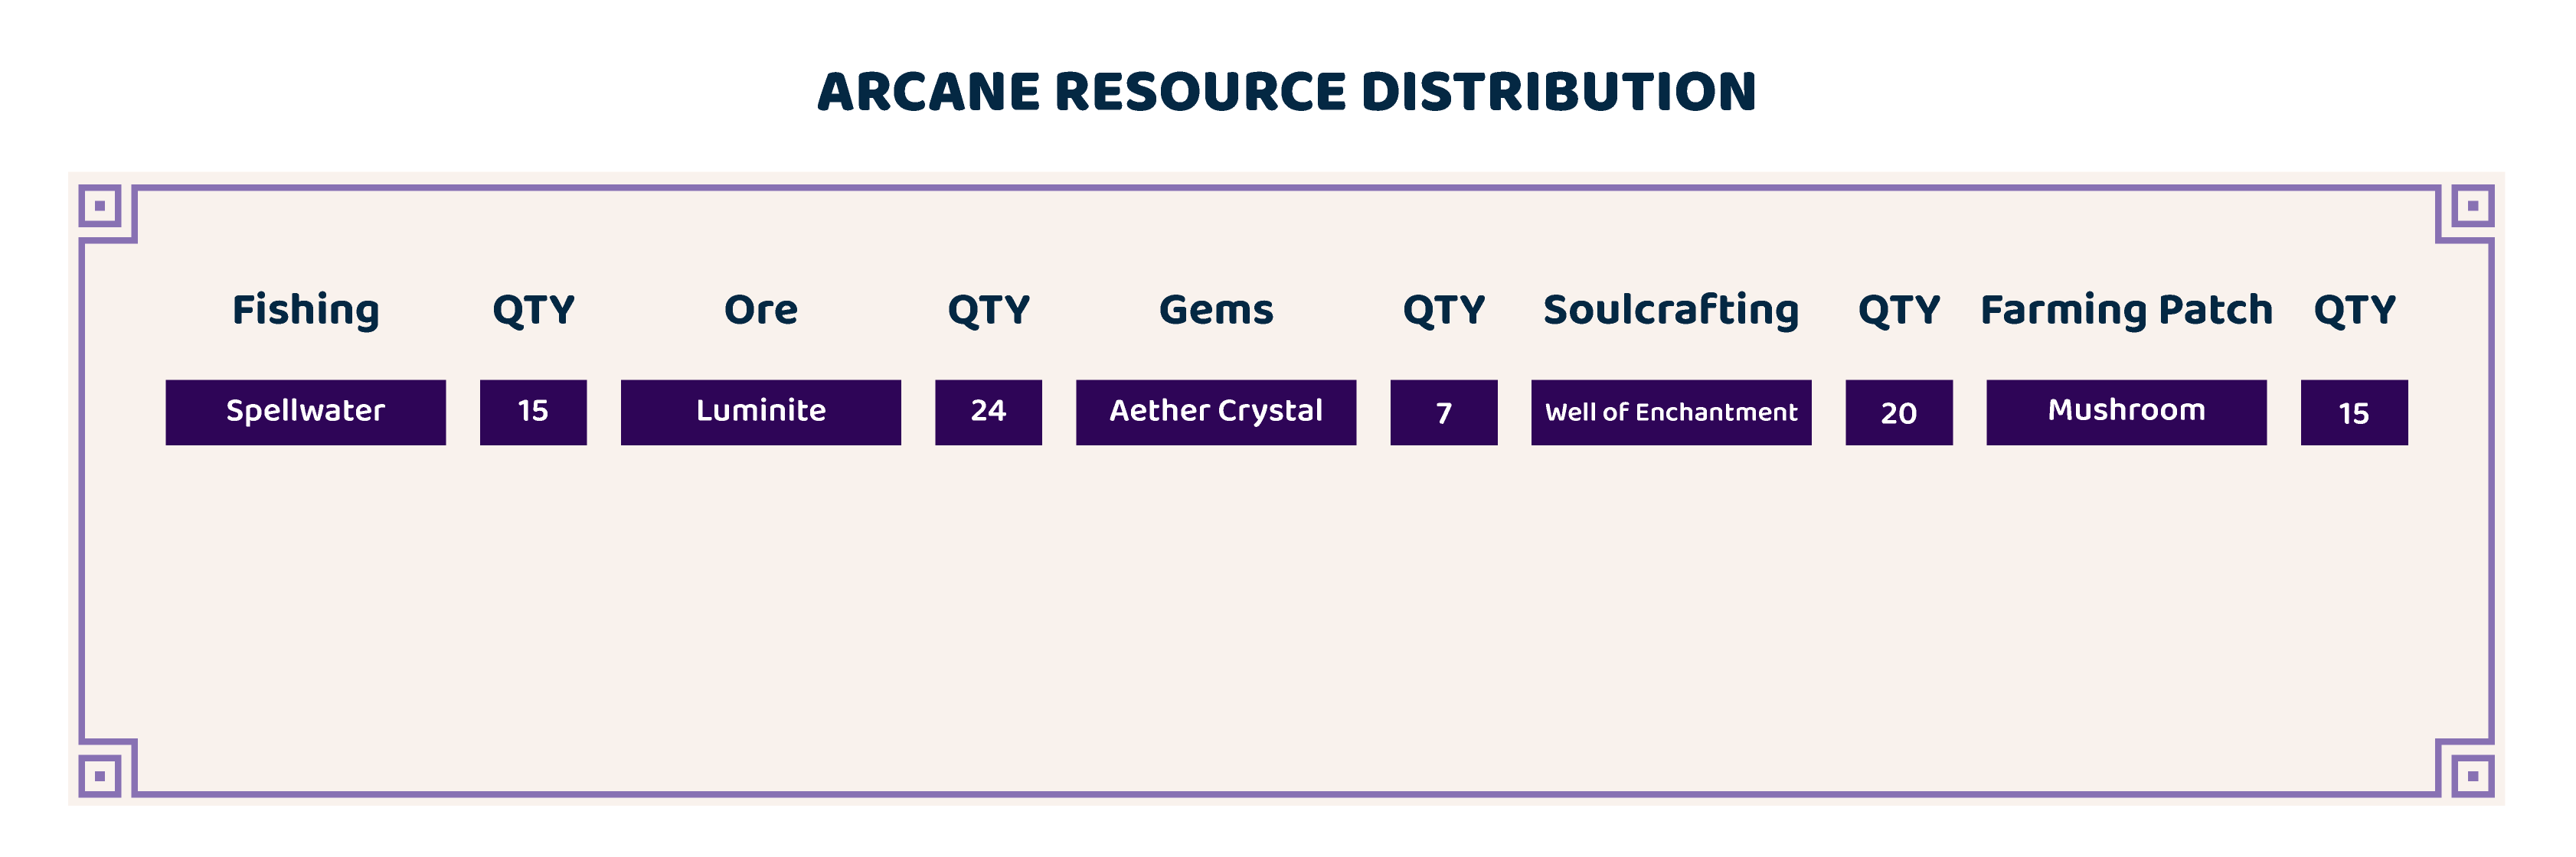Click the Aether Crystal cell
Screen dimensions: 2576x857
[x=1216, y=412]
